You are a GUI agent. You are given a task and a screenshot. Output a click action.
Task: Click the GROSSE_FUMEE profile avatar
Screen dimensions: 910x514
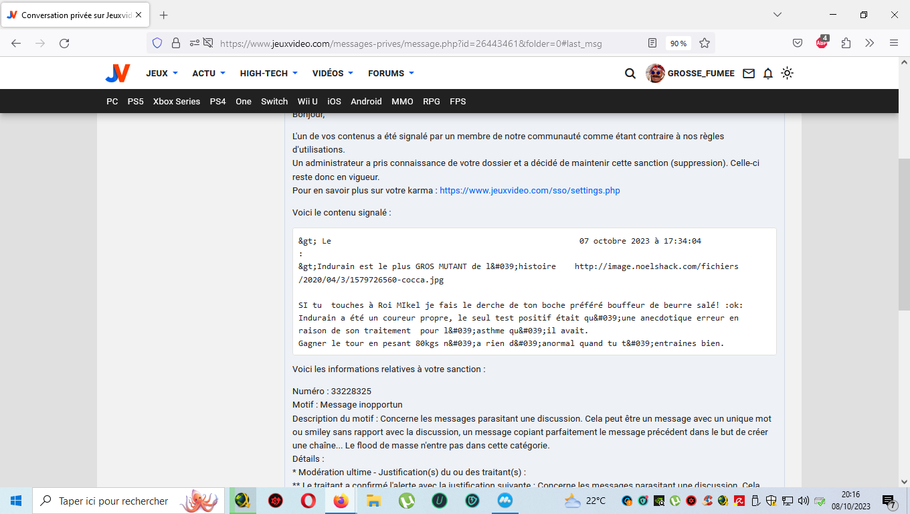pos(655,74)
